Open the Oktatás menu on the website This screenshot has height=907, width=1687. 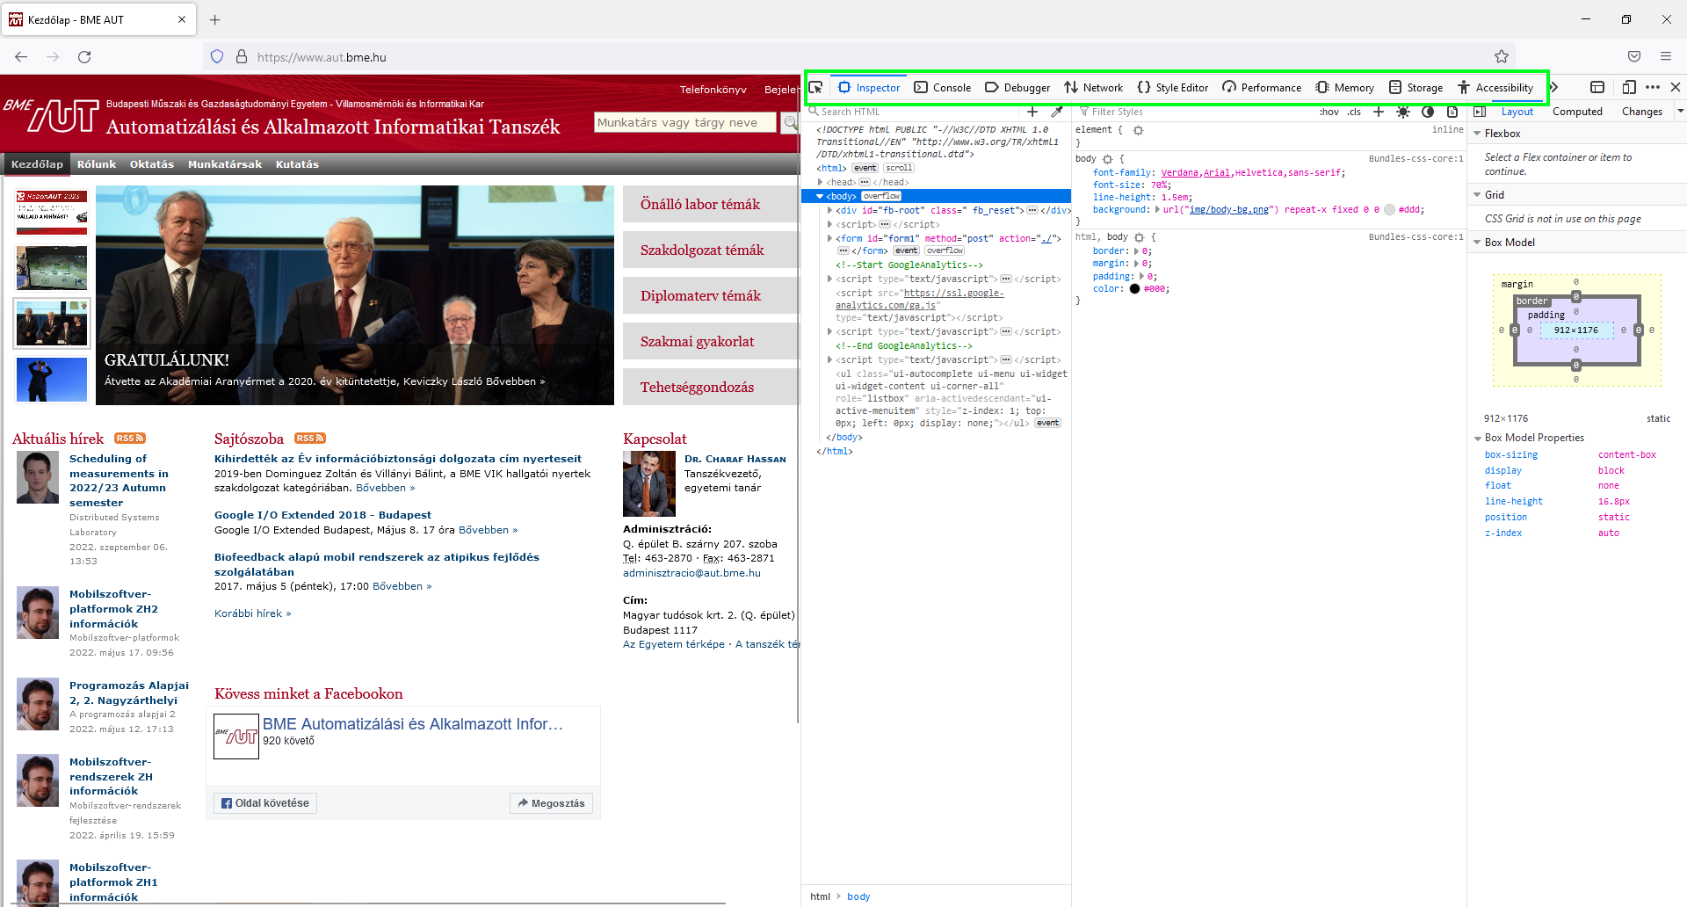tap(152, 164)
